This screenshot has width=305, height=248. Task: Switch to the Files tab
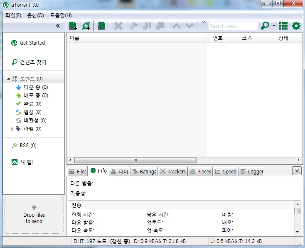(78, 171)
